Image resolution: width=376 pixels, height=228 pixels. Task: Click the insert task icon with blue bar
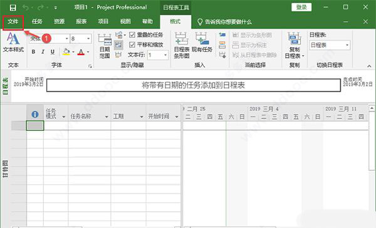pyautogui.click(x=222, y=35)
